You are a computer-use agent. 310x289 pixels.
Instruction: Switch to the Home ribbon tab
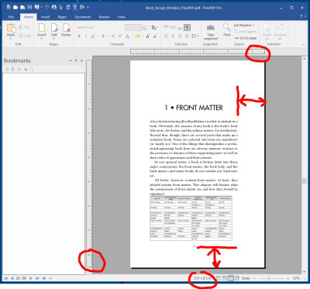click(x=29, y=17)
